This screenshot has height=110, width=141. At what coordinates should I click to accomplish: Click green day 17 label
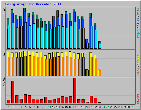pyautogui.click(x=74, y=107)
